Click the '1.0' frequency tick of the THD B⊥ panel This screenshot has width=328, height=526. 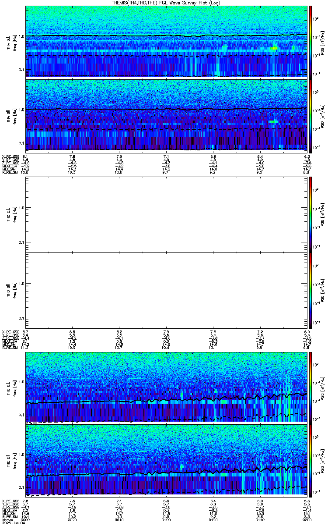click(21, 208)
